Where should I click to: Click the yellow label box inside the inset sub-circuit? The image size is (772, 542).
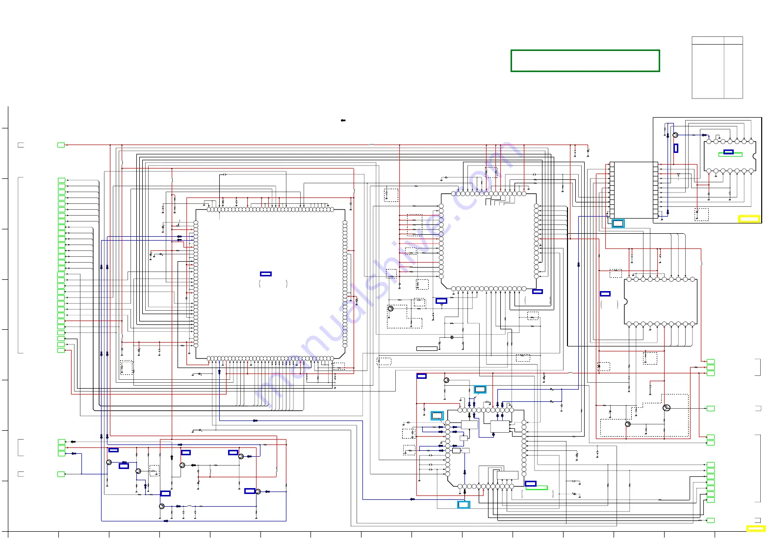[749, 219]
